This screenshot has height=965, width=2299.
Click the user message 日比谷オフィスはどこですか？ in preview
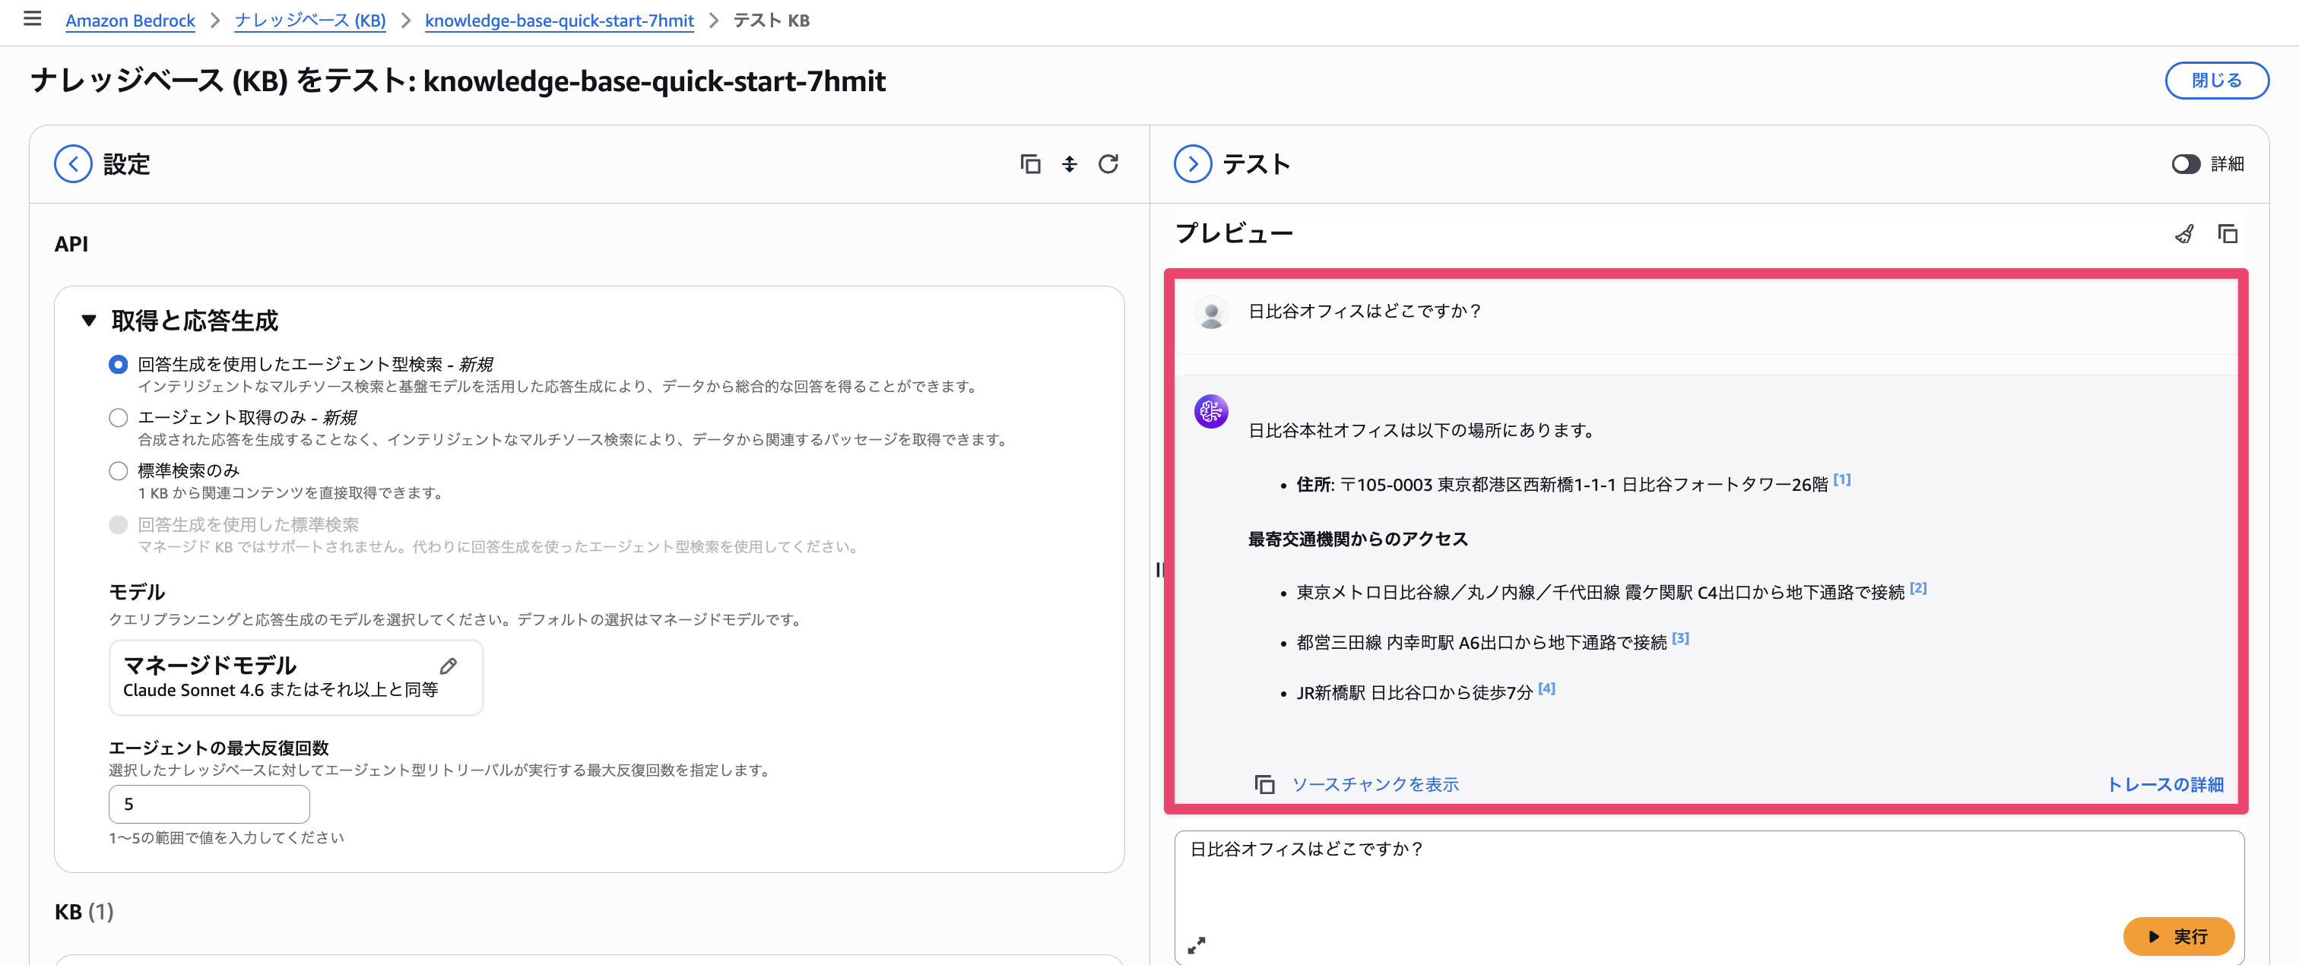pyautogui.click(x=1365, y=312)
